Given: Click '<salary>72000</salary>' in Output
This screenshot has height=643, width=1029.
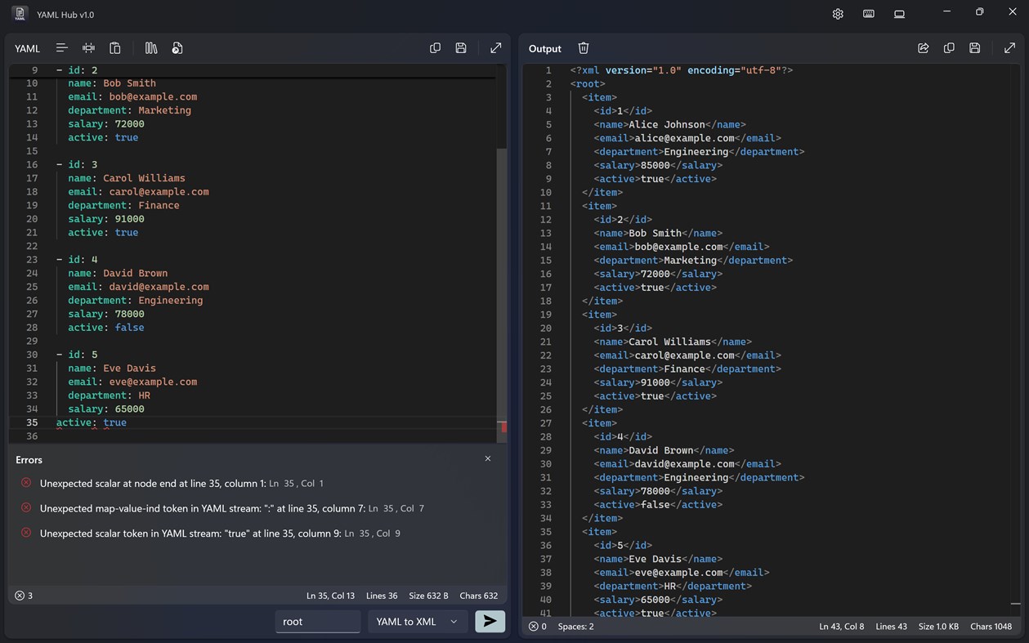Looking at the screenshot, I should coord(658,274).
